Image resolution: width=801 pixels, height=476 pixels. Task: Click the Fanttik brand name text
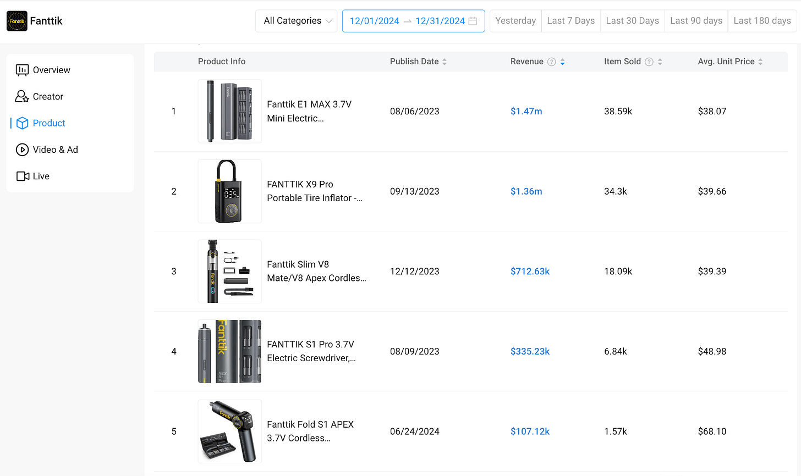point(46,21)
